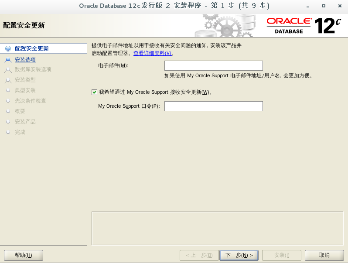The image size is (348, 263).
Task: Click the Oracle 12c Database logo
Action: pos(304,26)
